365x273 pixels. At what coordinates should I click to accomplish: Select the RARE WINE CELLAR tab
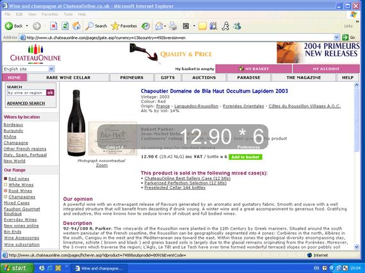point(69,77)
